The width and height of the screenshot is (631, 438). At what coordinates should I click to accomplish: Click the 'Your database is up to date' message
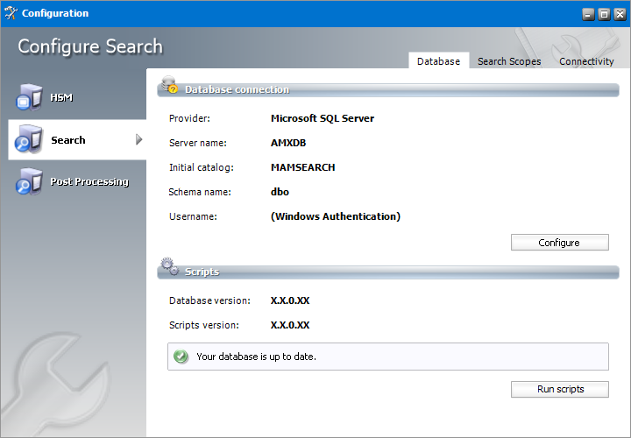coord(256,357)
